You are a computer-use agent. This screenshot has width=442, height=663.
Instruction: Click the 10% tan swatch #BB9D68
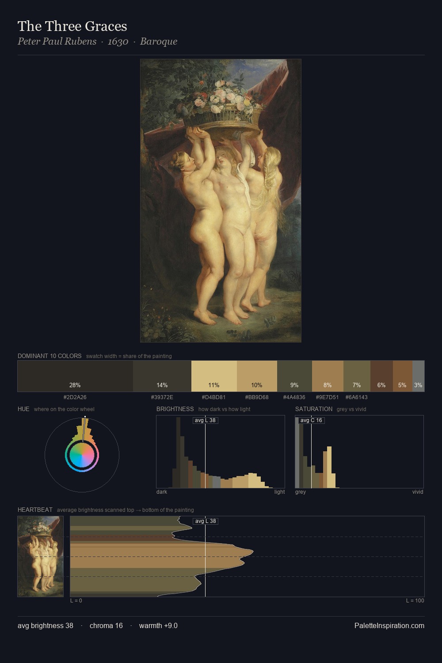pos(257,376)
